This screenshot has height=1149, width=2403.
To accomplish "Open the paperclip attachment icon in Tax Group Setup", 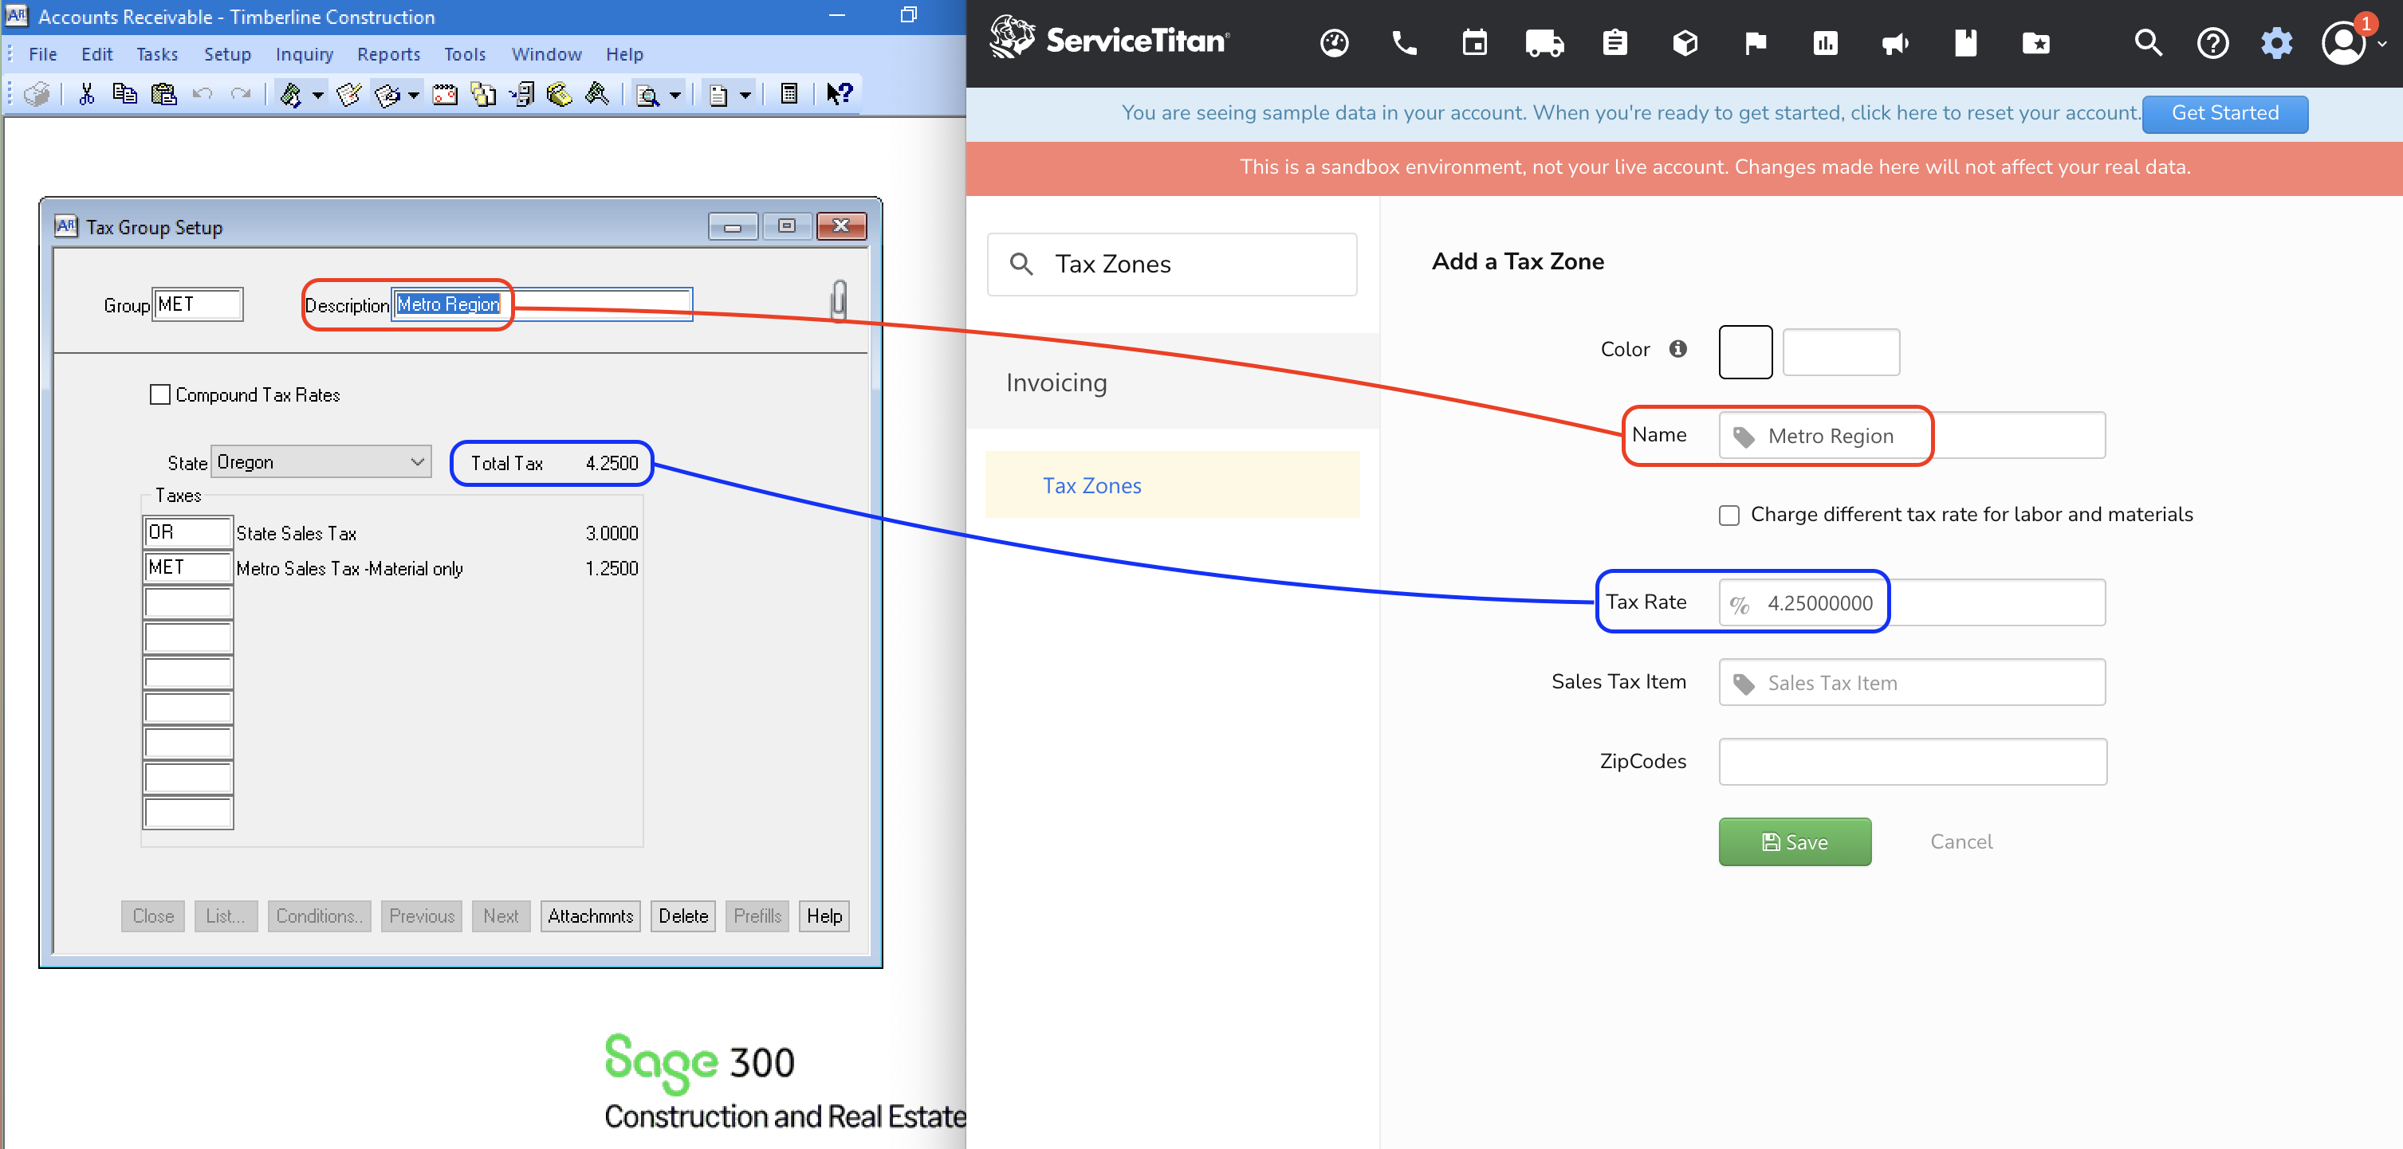I will (x=839, y=300).
